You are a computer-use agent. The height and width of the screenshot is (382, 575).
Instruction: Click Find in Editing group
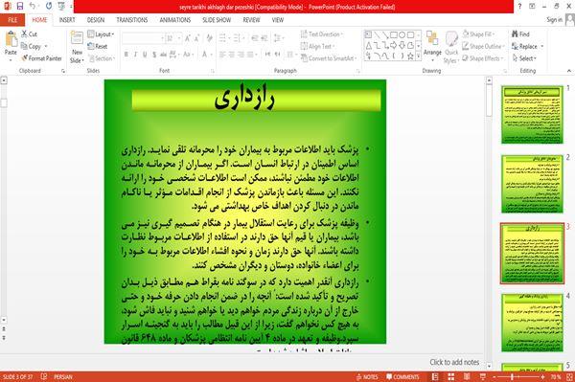520,34
